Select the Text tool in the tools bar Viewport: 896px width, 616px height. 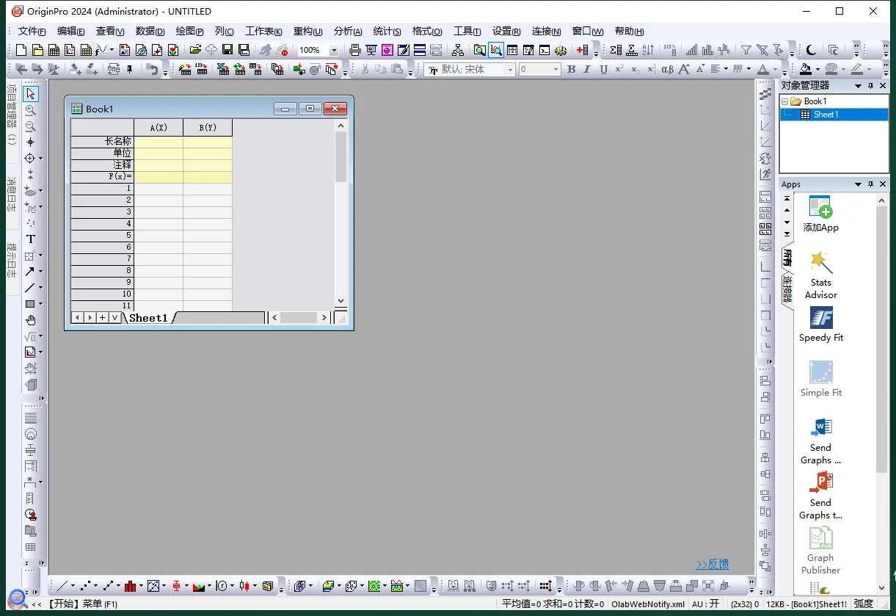[31, 239]
